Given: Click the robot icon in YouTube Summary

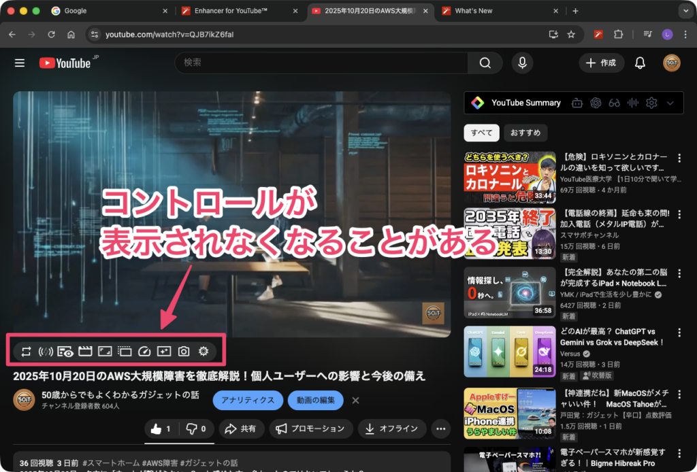Looking at the screenshot, I should pos(577,103).
